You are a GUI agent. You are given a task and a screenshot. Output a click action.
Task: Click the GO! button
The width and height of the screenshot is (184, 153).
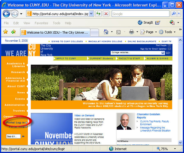(x=168, y=53)
